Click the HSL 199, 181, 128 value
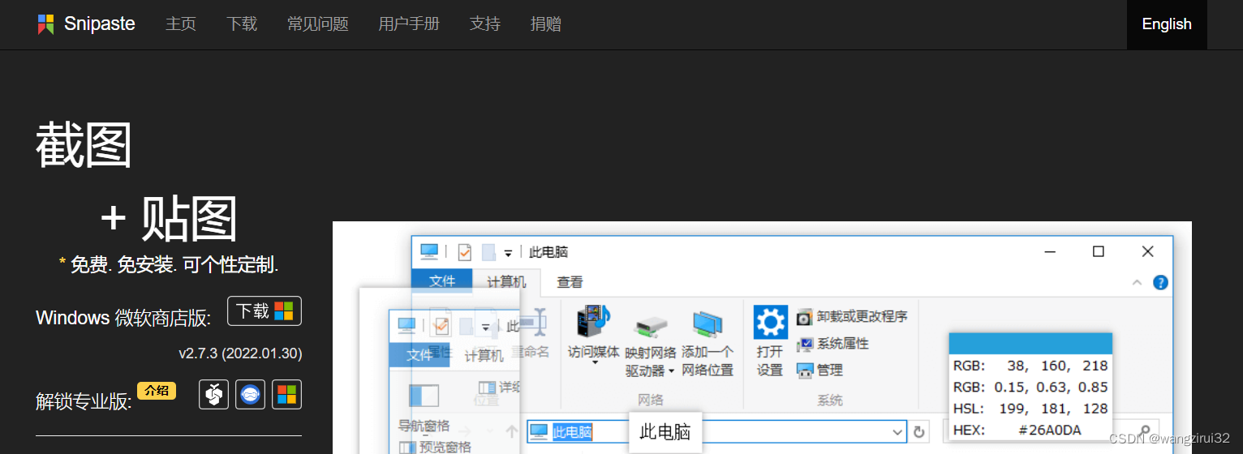Viewport: 1243px width, 454px height. [x=1030, y=409]
